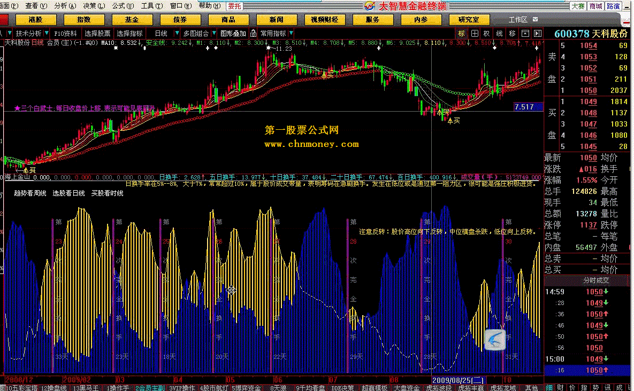Switch to the 5博弈资金 bottom tab
This screenshot has height=391, width=634.
click(x=247, y=388)
